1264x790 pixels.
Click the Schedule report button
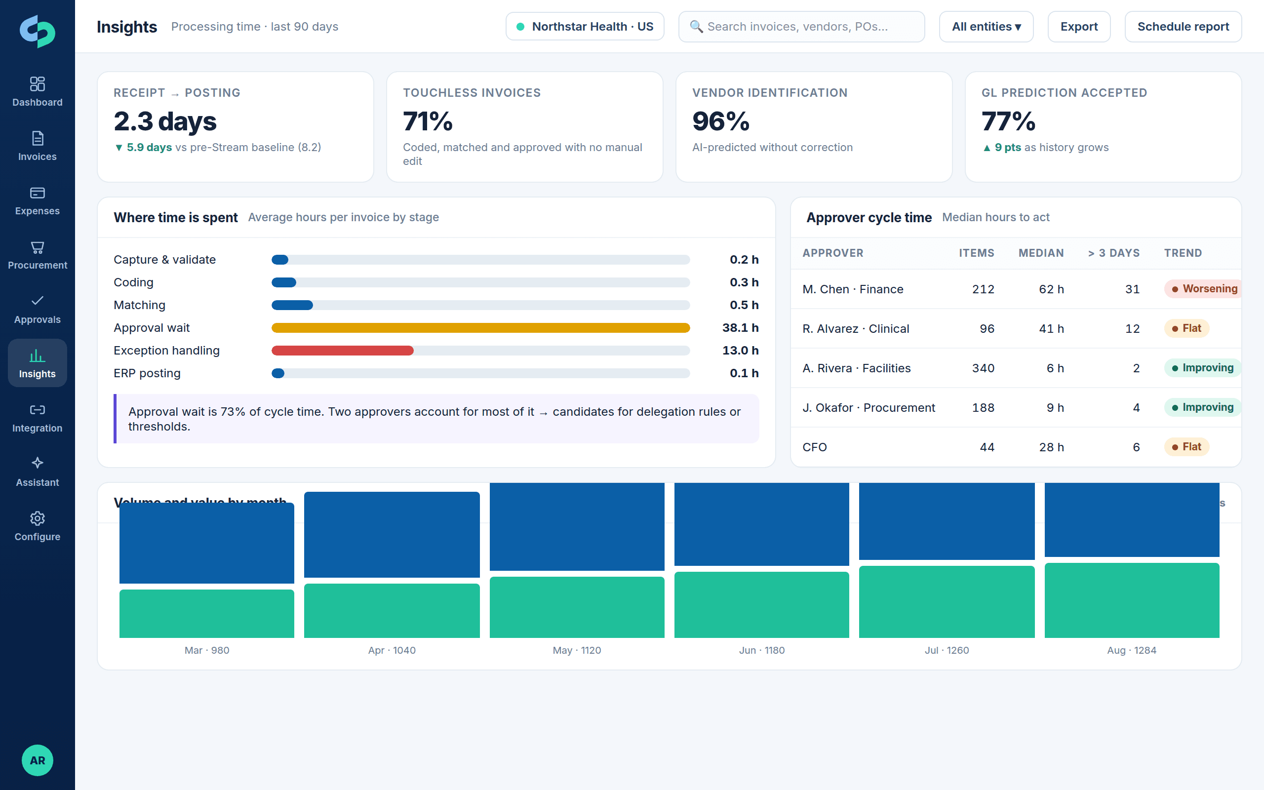tap(1183, 27)
